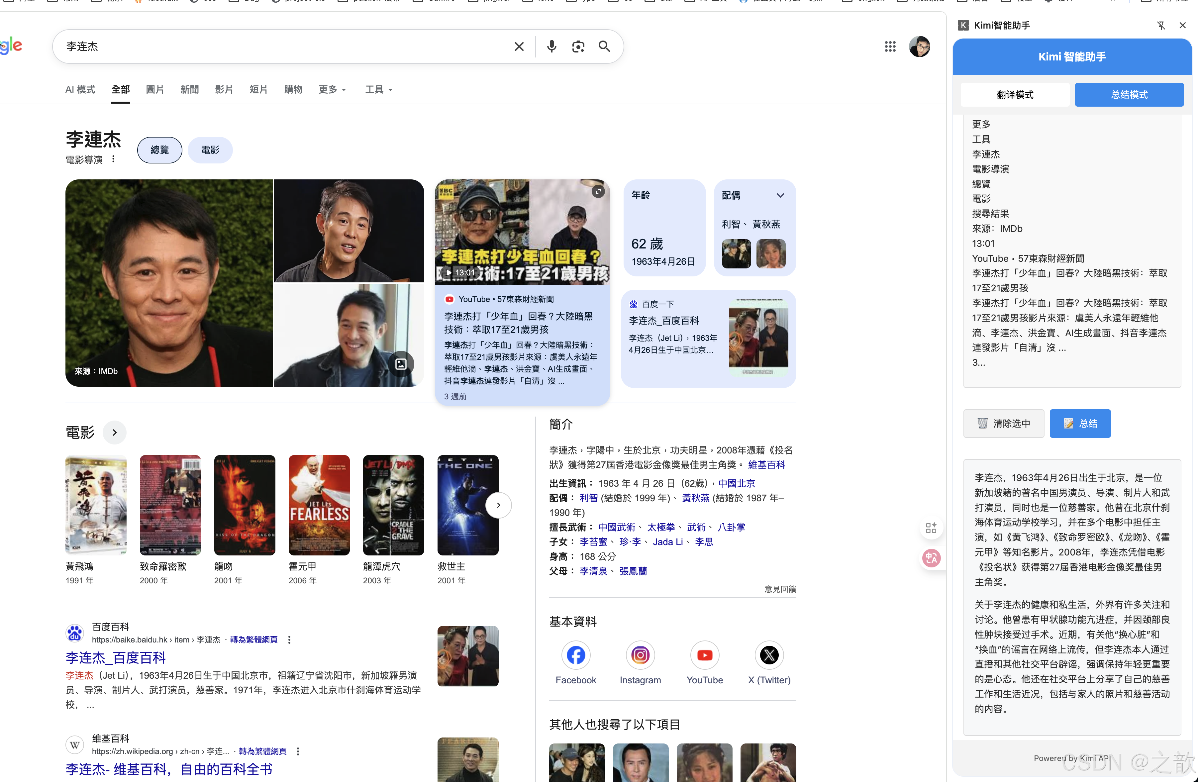Open the Google apps grid icon

[x=890, y=47]
